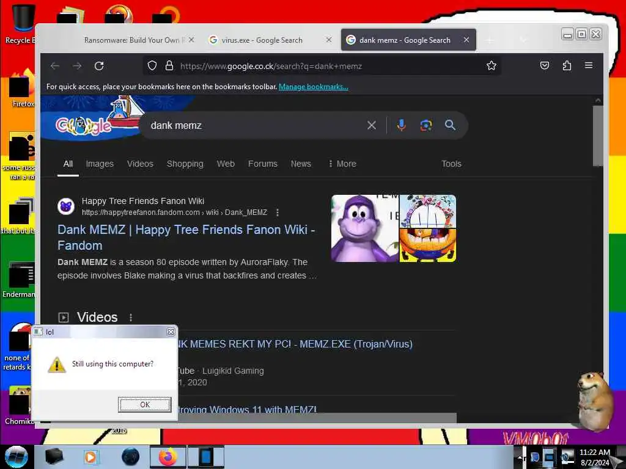This screenshot has height=469, width=626.
Task: Clear the search box with the X icon
Action: point(372,125)
